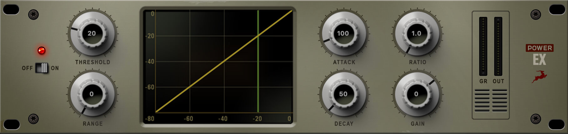Viewport: 568px width, 134px height.
Task: Click the Gain knob showing 0
Action: pyautogui.click(x=417, y=94)
